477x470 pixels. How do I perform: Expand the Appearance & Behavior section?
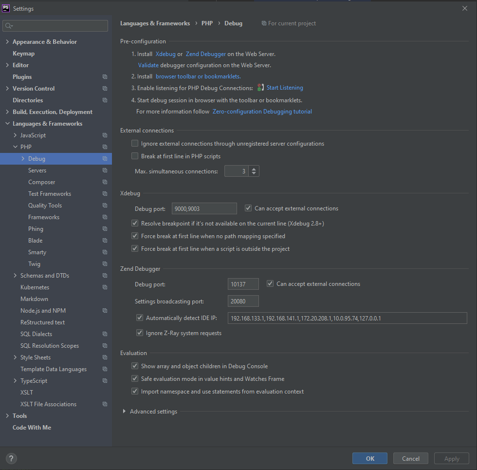point(7,42)
